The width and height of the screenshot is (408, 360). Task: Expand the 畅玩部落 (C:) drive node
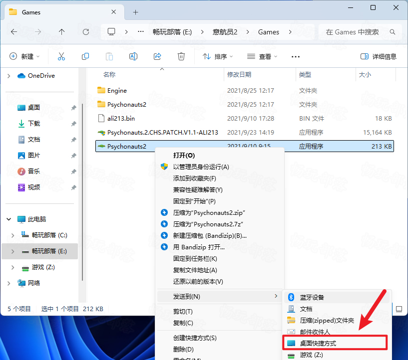(x=13, y=235)
